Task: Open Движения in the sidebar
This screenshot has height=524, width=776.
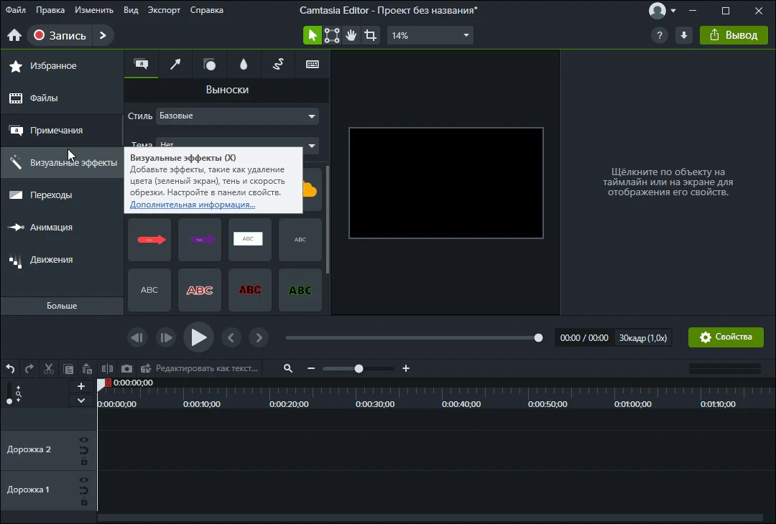Action: click(62, 260)
